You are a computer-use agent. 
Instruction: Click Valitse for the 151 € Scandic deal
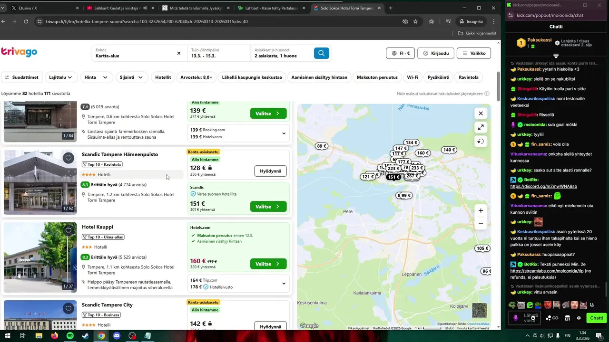point(268,207)
